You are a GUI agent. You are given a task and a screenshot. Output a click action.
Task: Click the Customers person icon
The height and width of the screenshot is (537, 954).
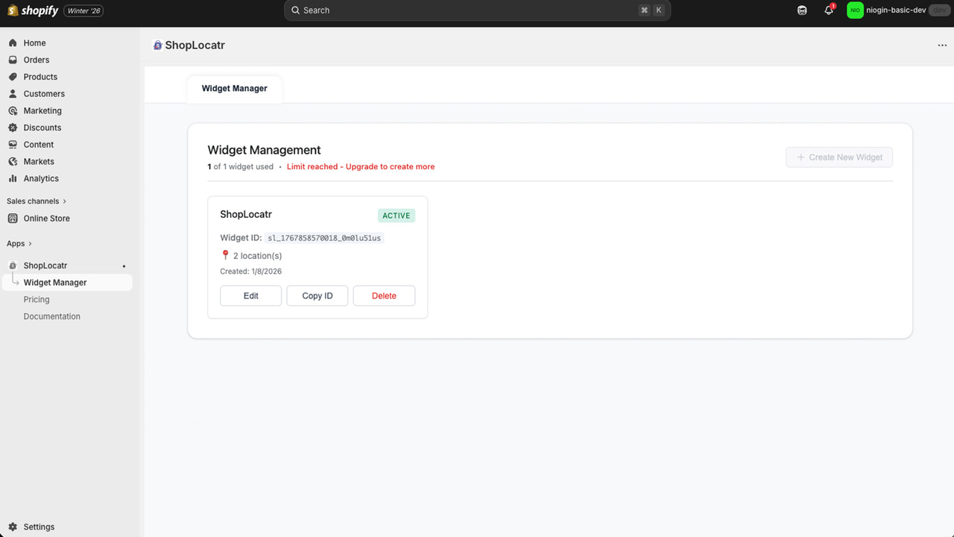coord(13,94)
